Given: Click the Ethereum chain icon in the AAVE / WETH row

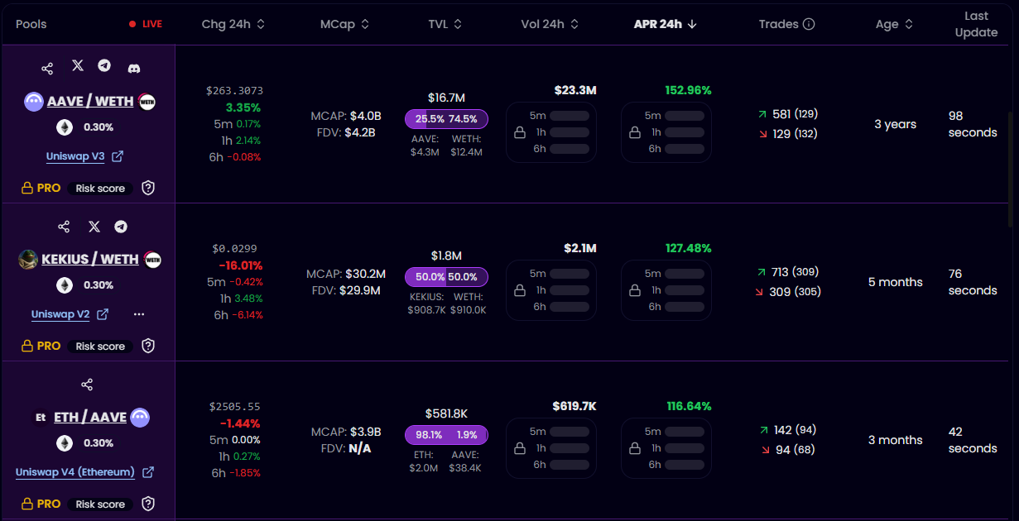Looking at the screenshot, I should click(x=64, y=127).
